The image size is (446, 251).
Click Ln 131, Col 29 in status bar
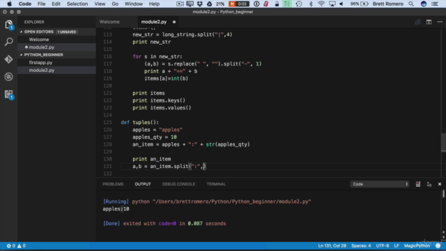[x=332, y=245]
